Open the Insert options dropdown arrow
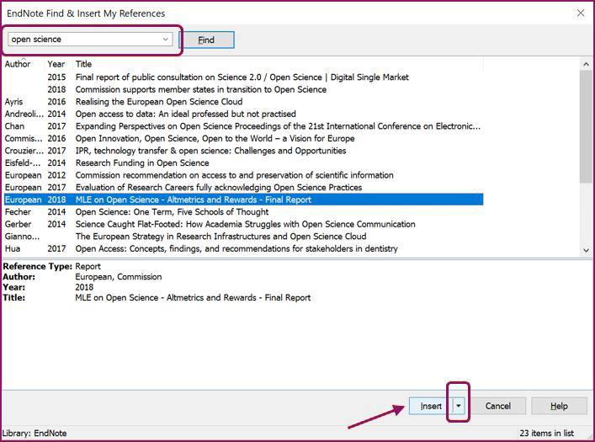This screenshot has width=595, height=442. 459,406
